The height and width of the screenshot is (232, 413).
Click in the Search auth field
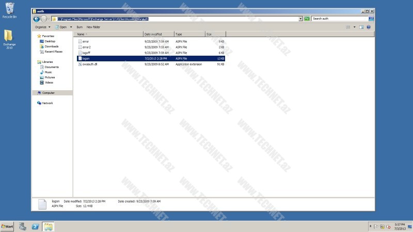tap(340, 19)
